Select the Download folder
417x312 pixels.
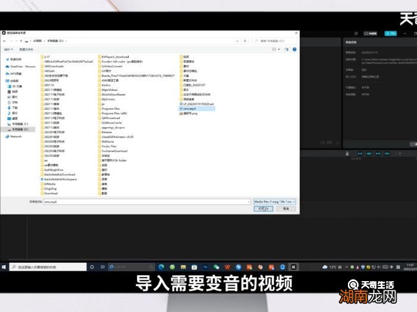coord(49,193)
